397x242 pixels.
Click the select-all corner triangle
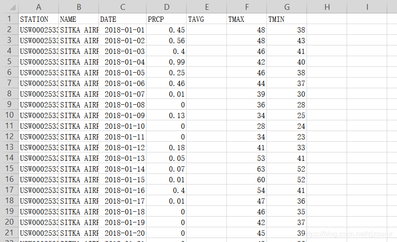coord(12,7)
